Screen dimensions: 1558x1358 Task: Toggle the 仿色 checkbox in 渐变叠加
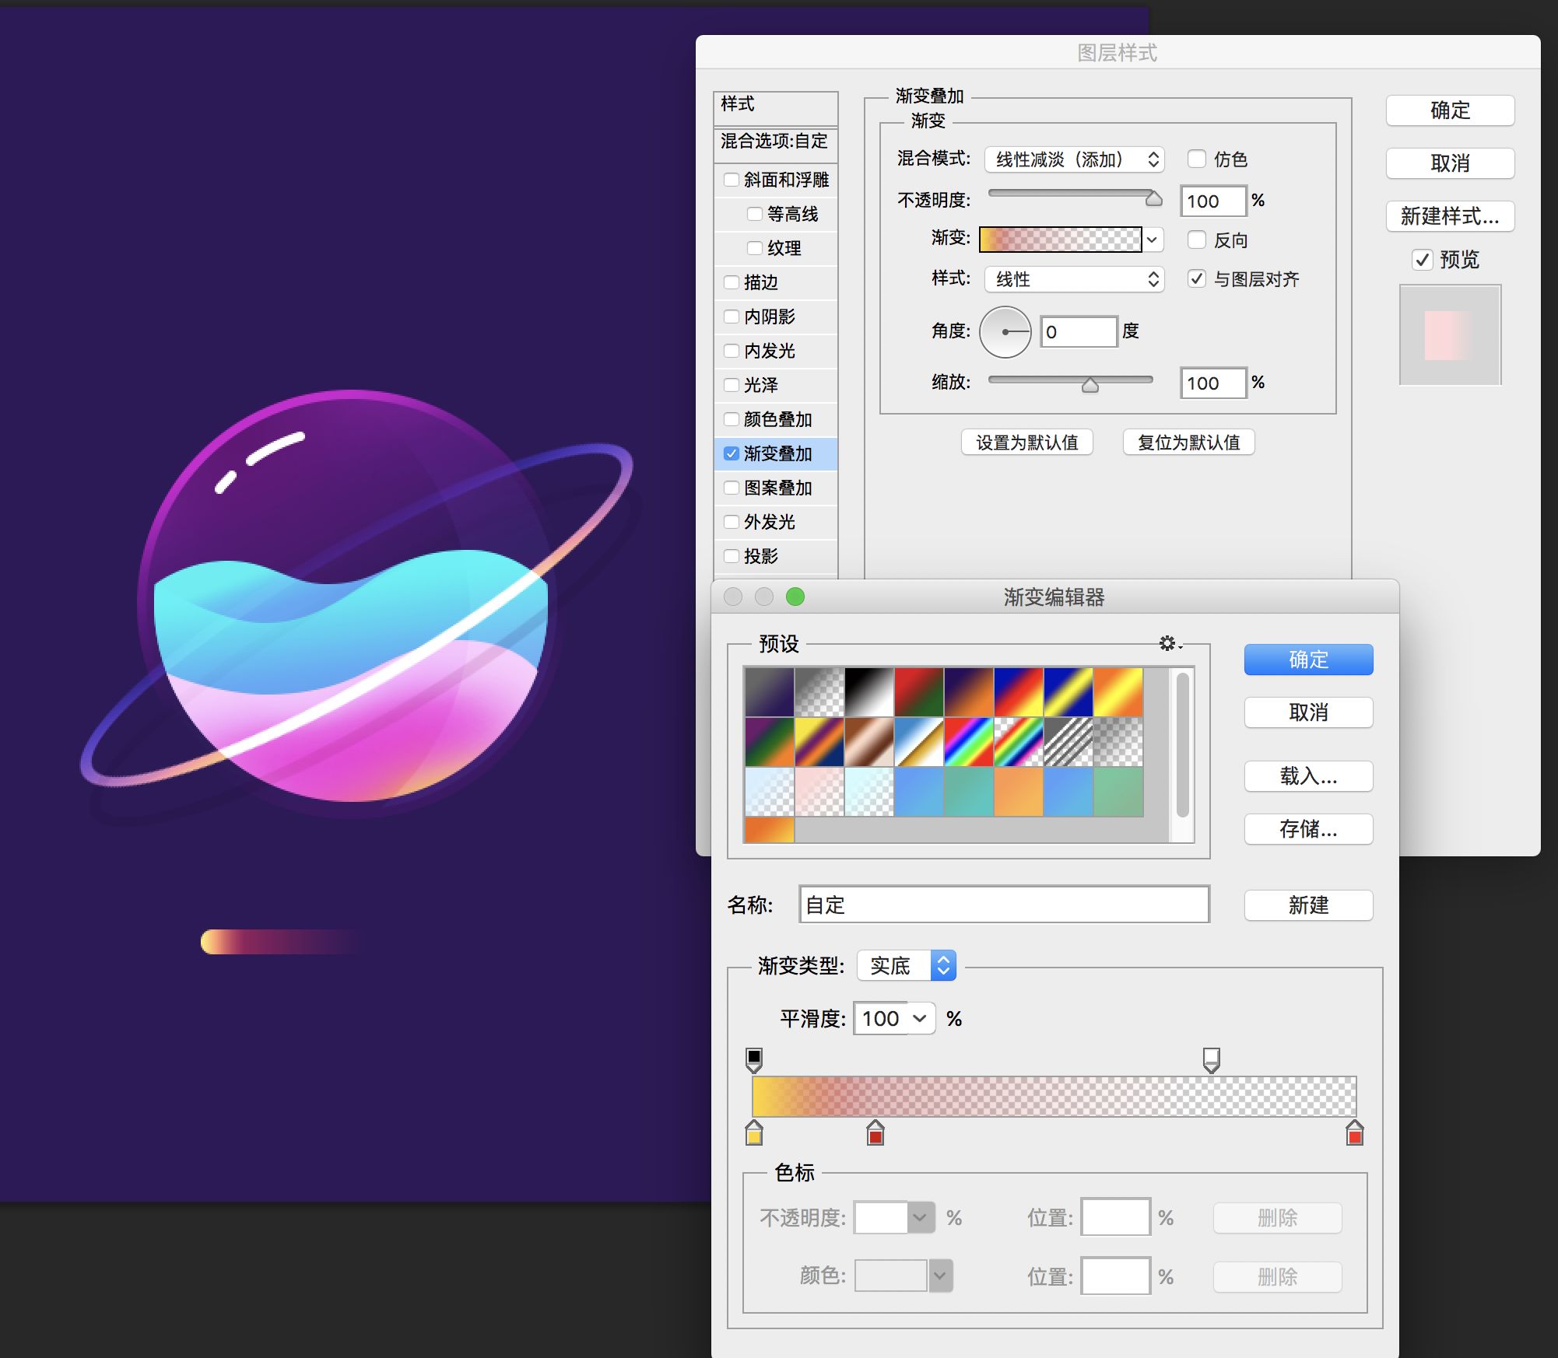tap(1194, 159)
